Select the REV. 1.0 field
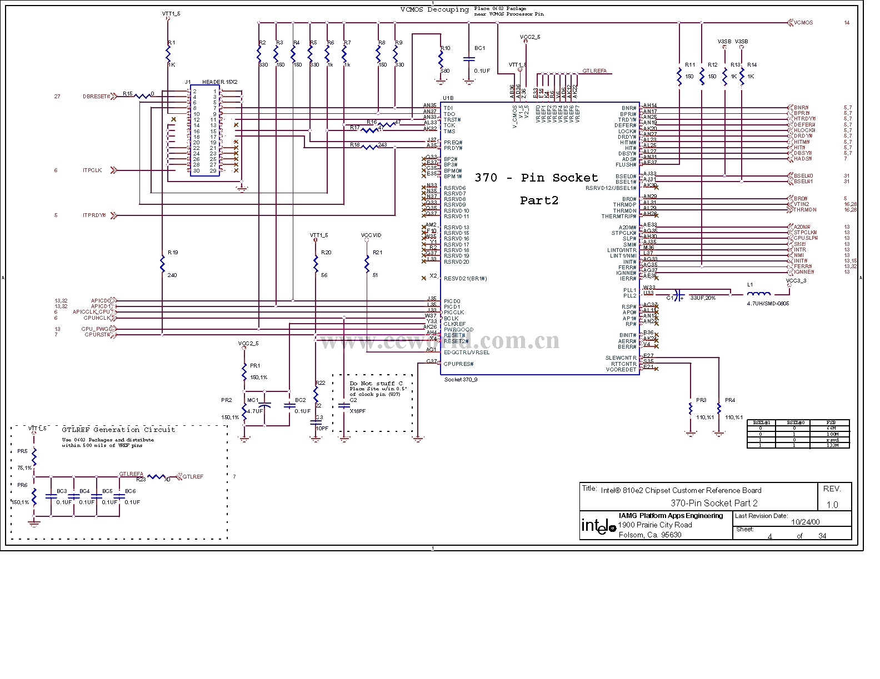 click(832, 497)
